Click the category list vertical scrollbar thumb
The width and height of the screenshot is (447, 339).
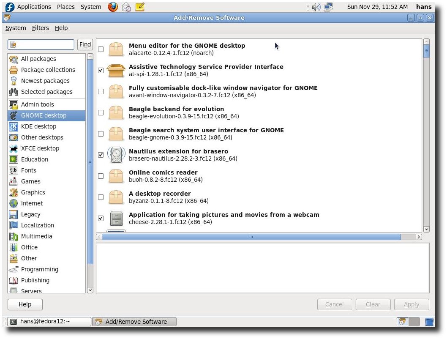[90, 161]
